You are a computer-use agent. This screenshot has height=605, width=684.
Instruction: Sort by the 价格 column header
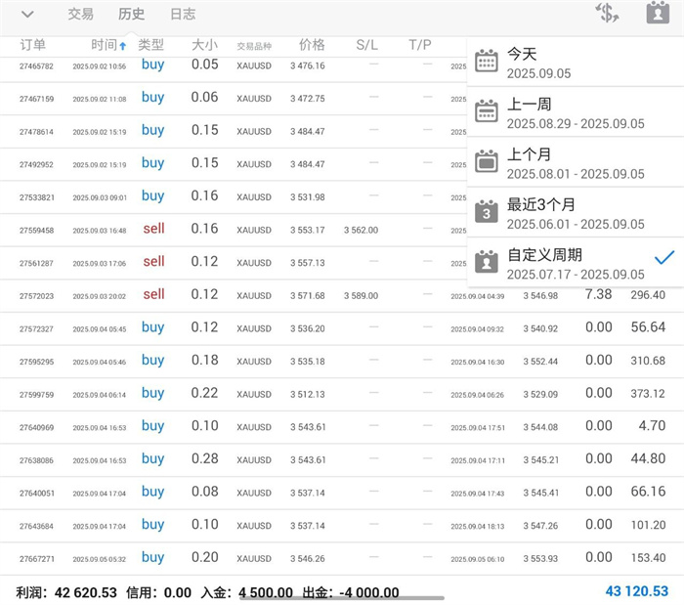pos(312,45)
